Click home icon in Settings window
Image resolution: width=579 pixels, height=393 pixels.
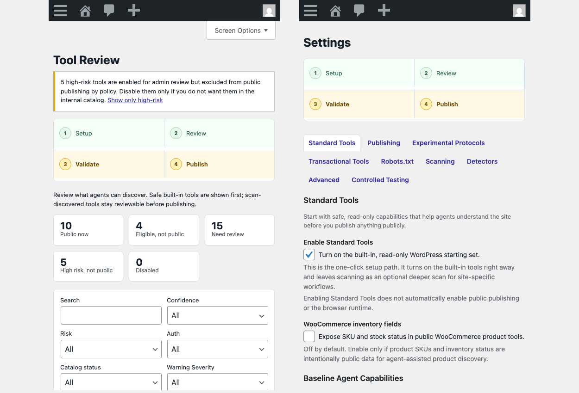[x=335, y=11]
